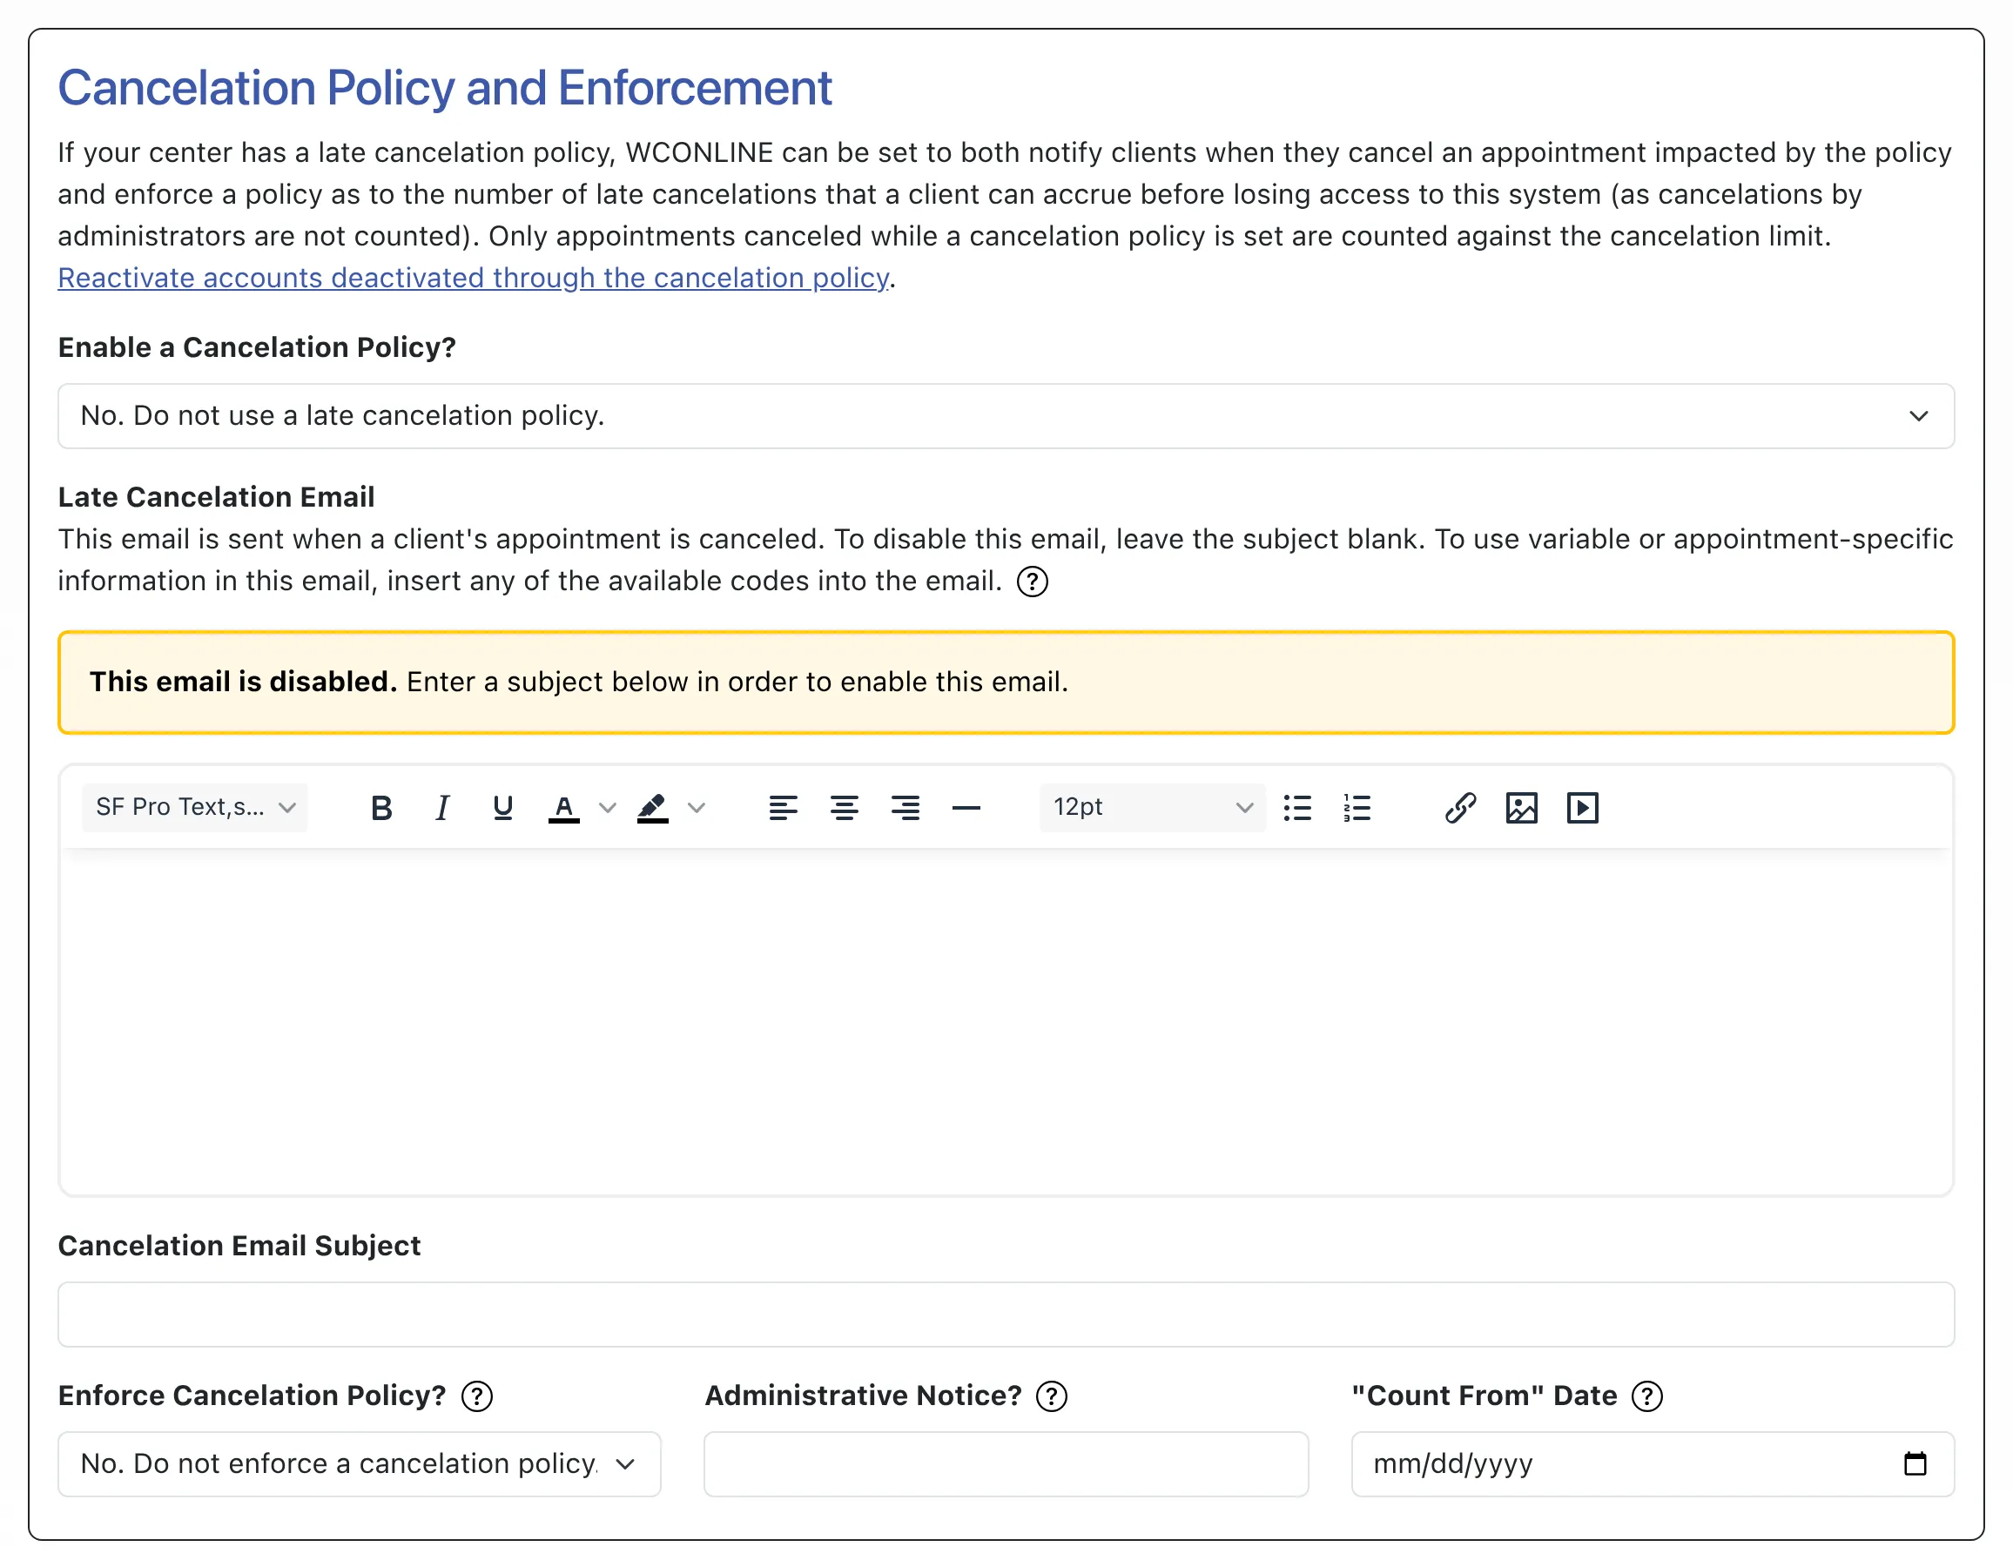Viewport: 2013px width, 1567px height.
Task: Select the 'This email is disabled.' notice text
Action: point(243,683)
